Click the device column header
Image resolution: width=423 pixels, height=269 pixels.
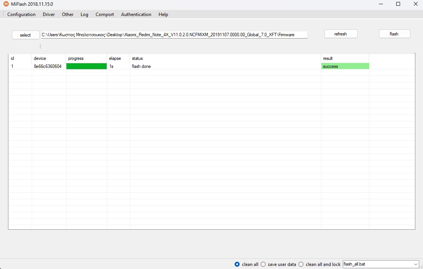(x=49, y=58)
